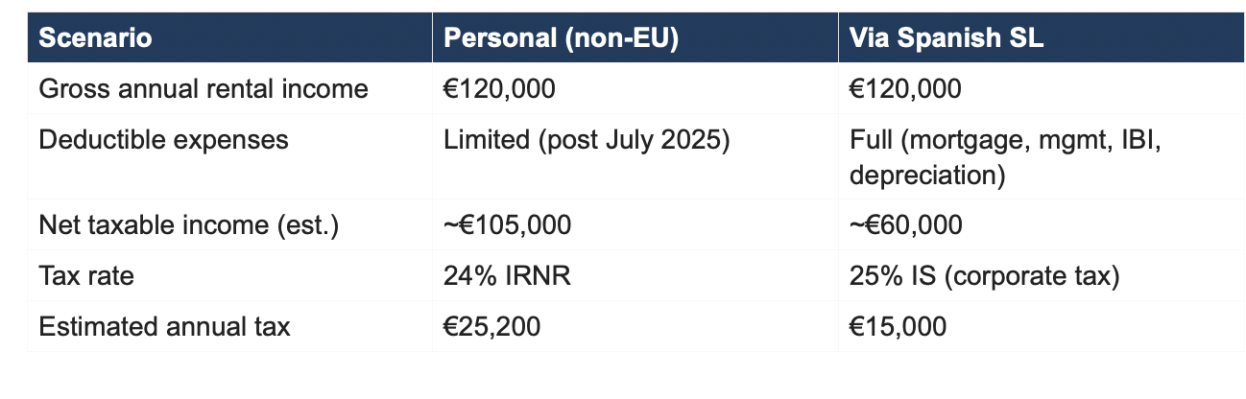
Task: Click the €25,200 estimated tax cell
Action: coord(491,326)
